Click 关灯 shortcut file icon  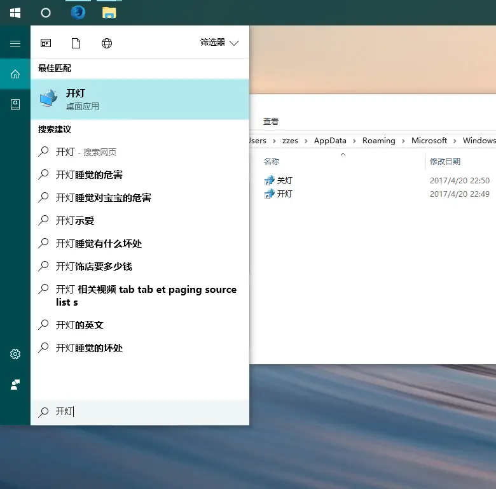269,181
